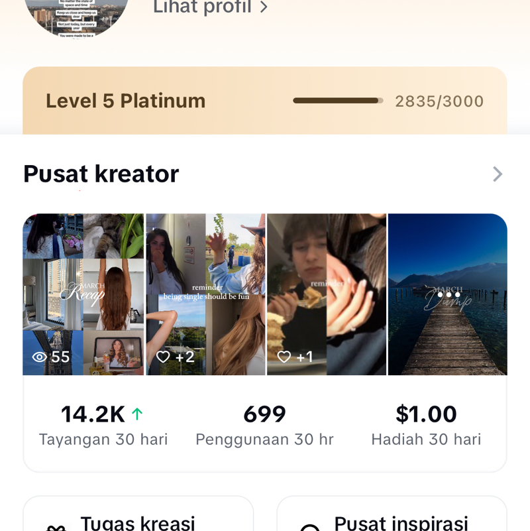Tap the heart icon with +1 like
Viewport: 530px width, 531px height.
pyautogui.click(x=284, y=357)
